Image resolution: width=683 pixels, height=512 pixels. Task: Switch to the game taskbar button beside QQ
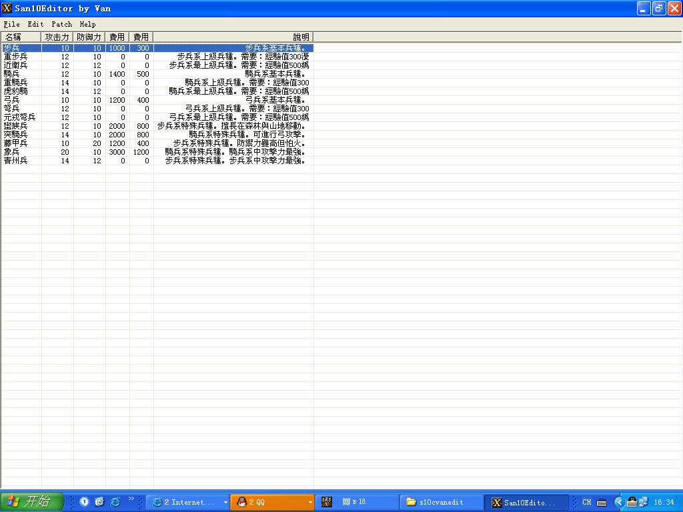coord(357,502)
